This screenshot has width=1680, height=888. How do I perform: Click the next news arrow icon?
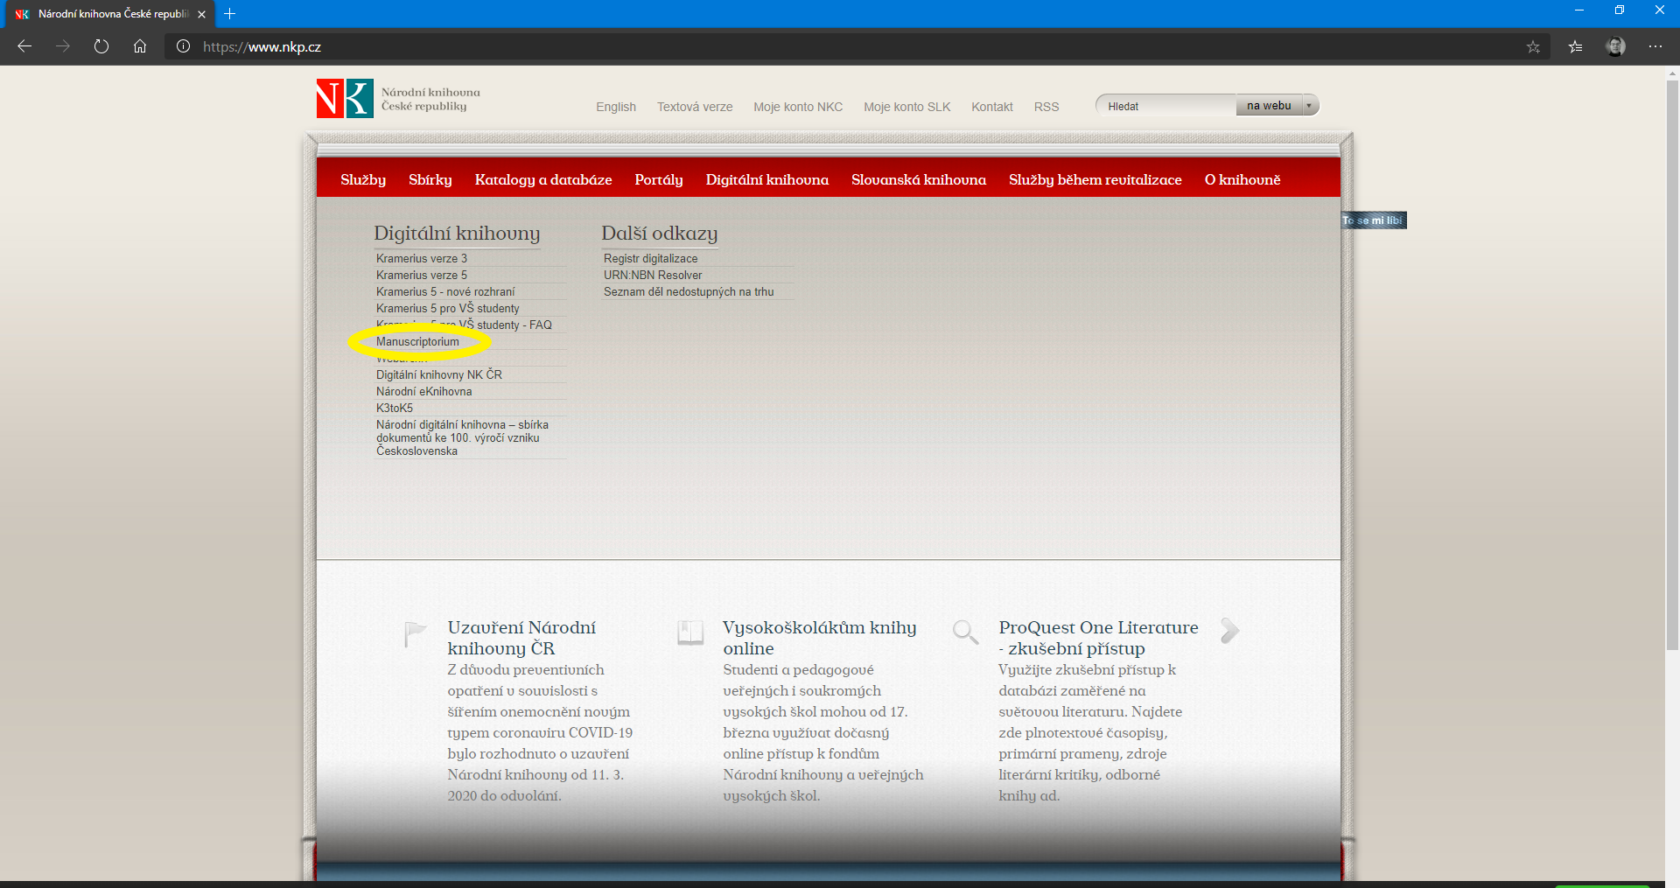[1229, 630]
